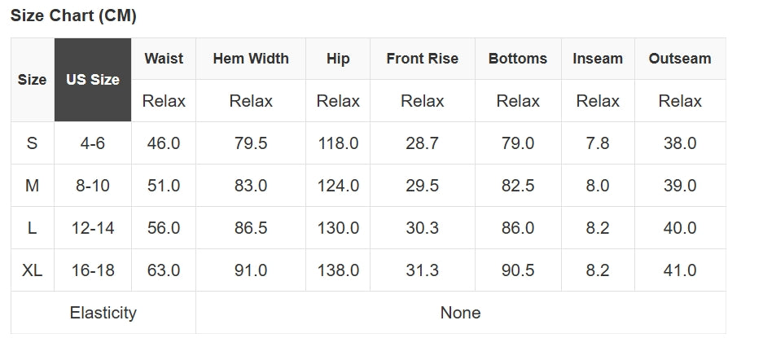Select the 29.5 front rise value
Image resolution: width=763 pixels, height=338 pixels.
[x=422, y=186]
